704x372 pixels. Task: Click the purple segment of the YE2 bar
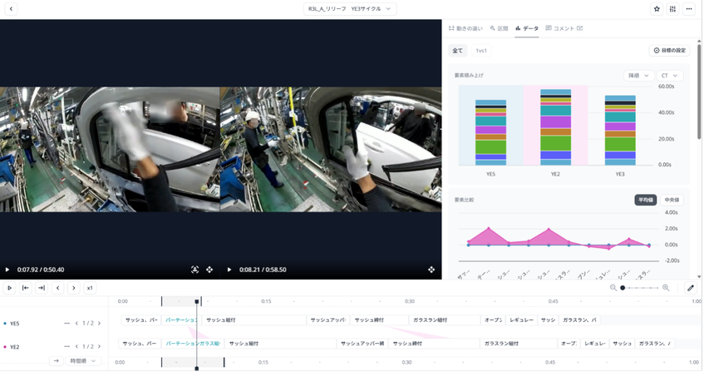(x=555, y=122)
